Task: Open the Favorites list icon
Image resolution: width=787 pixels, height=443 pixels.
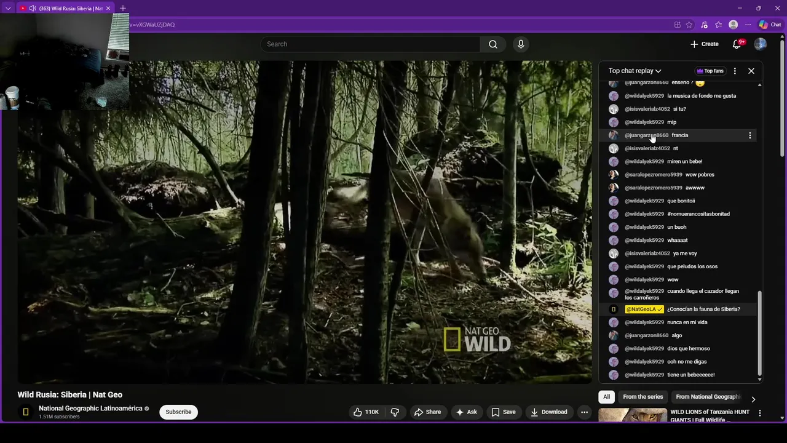Action: [718, 25]
